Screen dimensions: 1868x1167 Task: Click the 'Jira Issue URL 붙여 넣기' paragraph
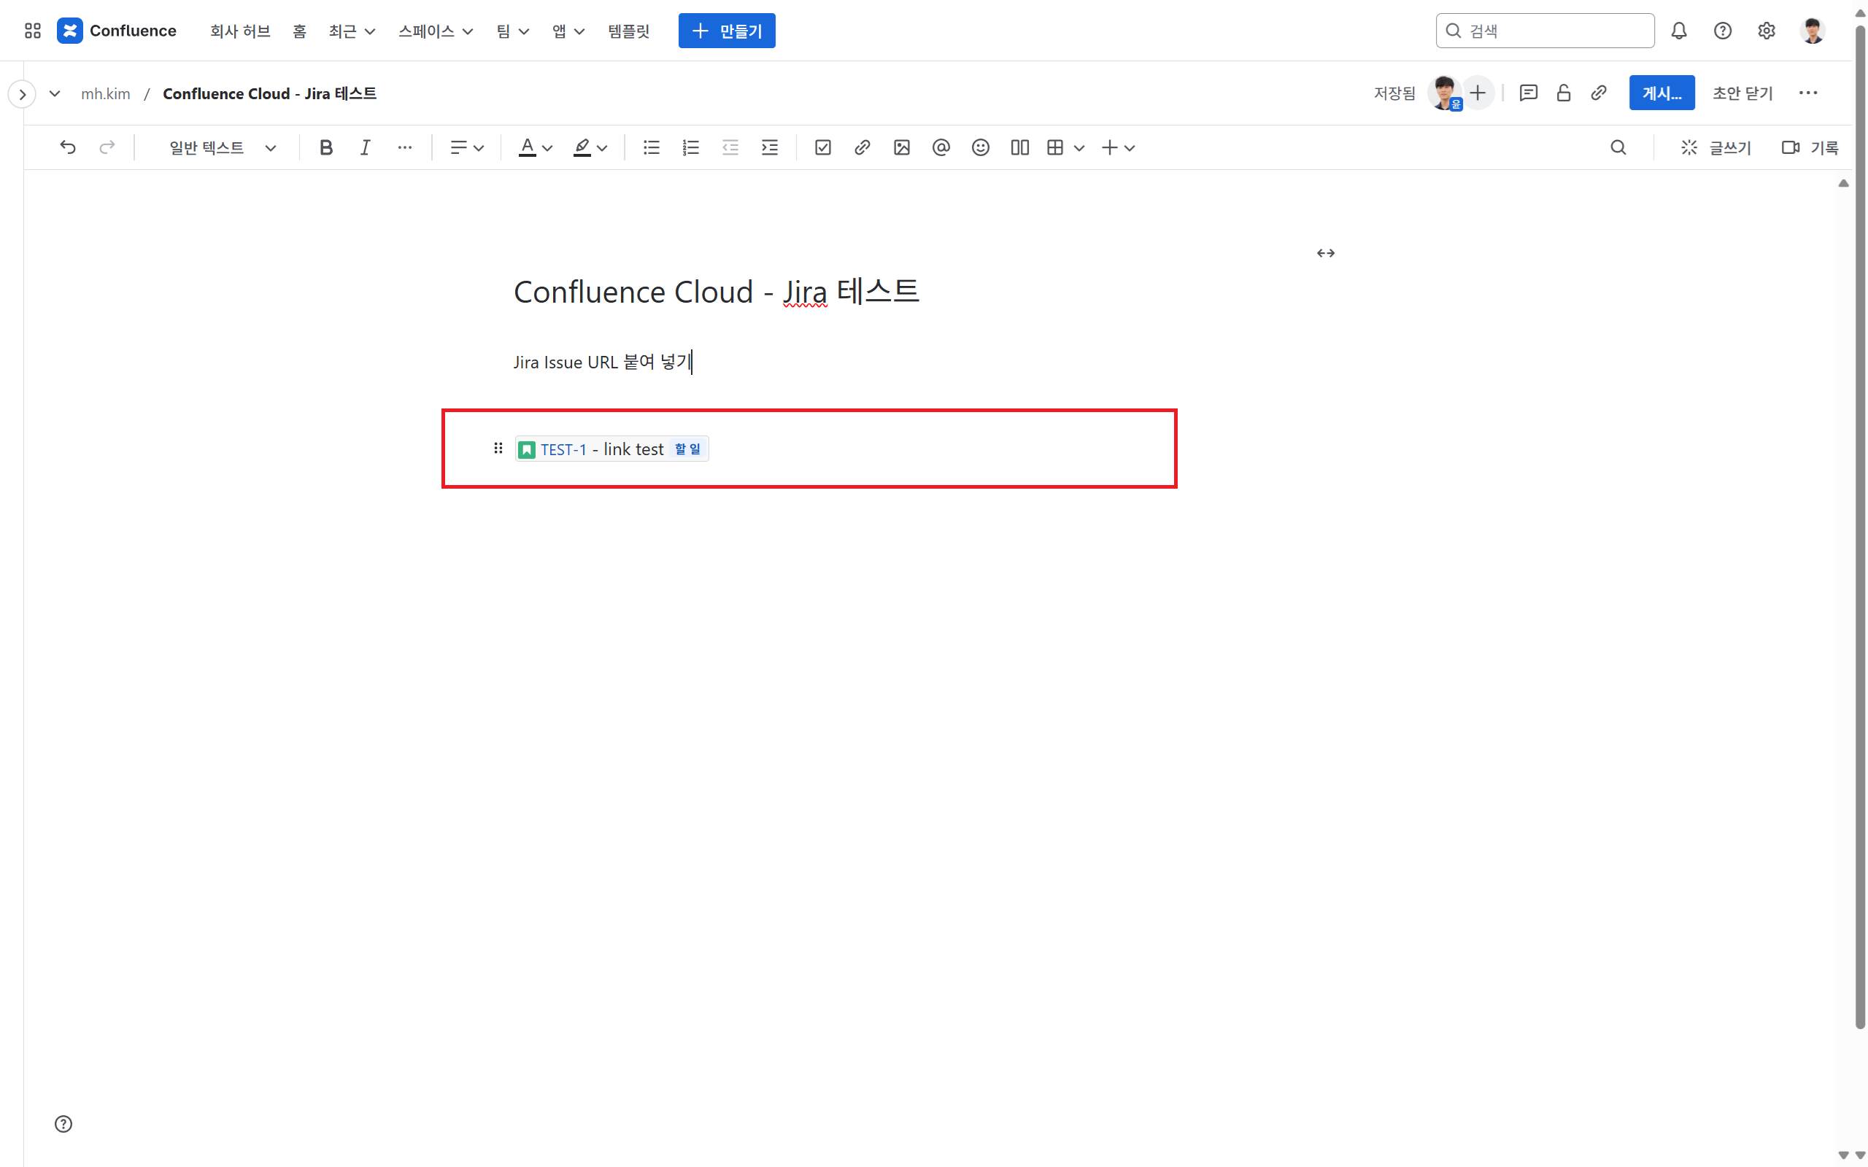(x=602, y=362)
